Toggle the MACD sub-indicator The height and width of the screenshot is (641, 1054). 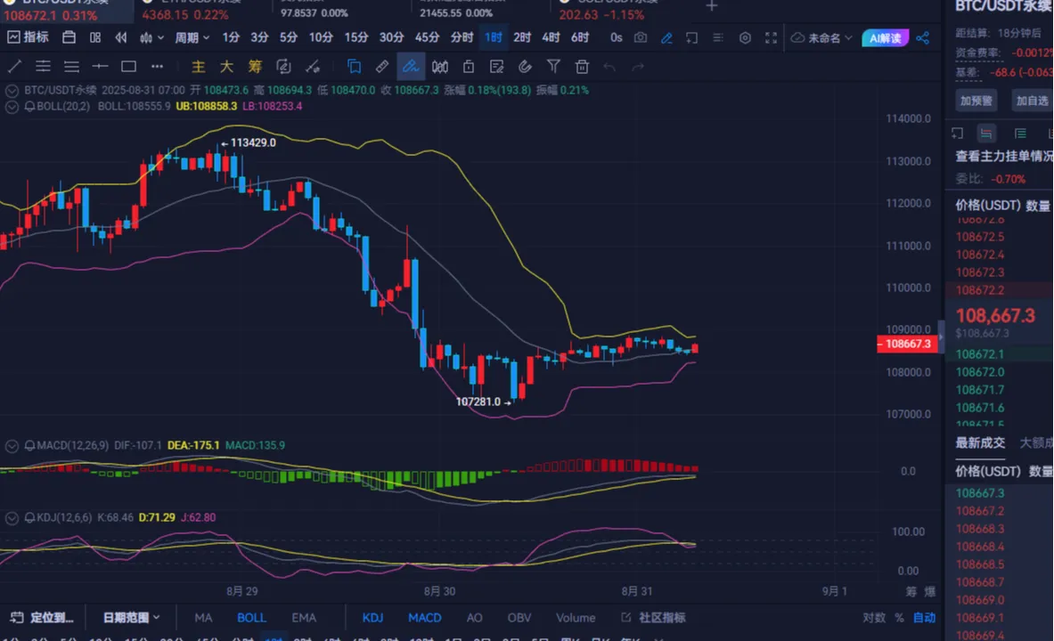pos(425,618)
